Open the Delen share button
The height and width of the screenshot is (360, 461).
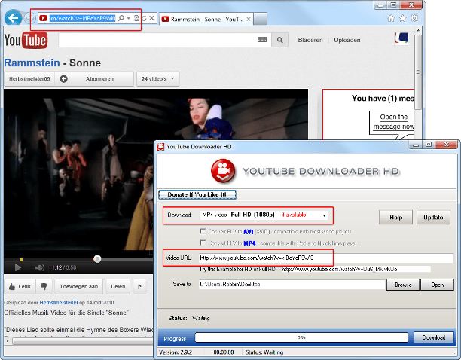click(118, 286)
